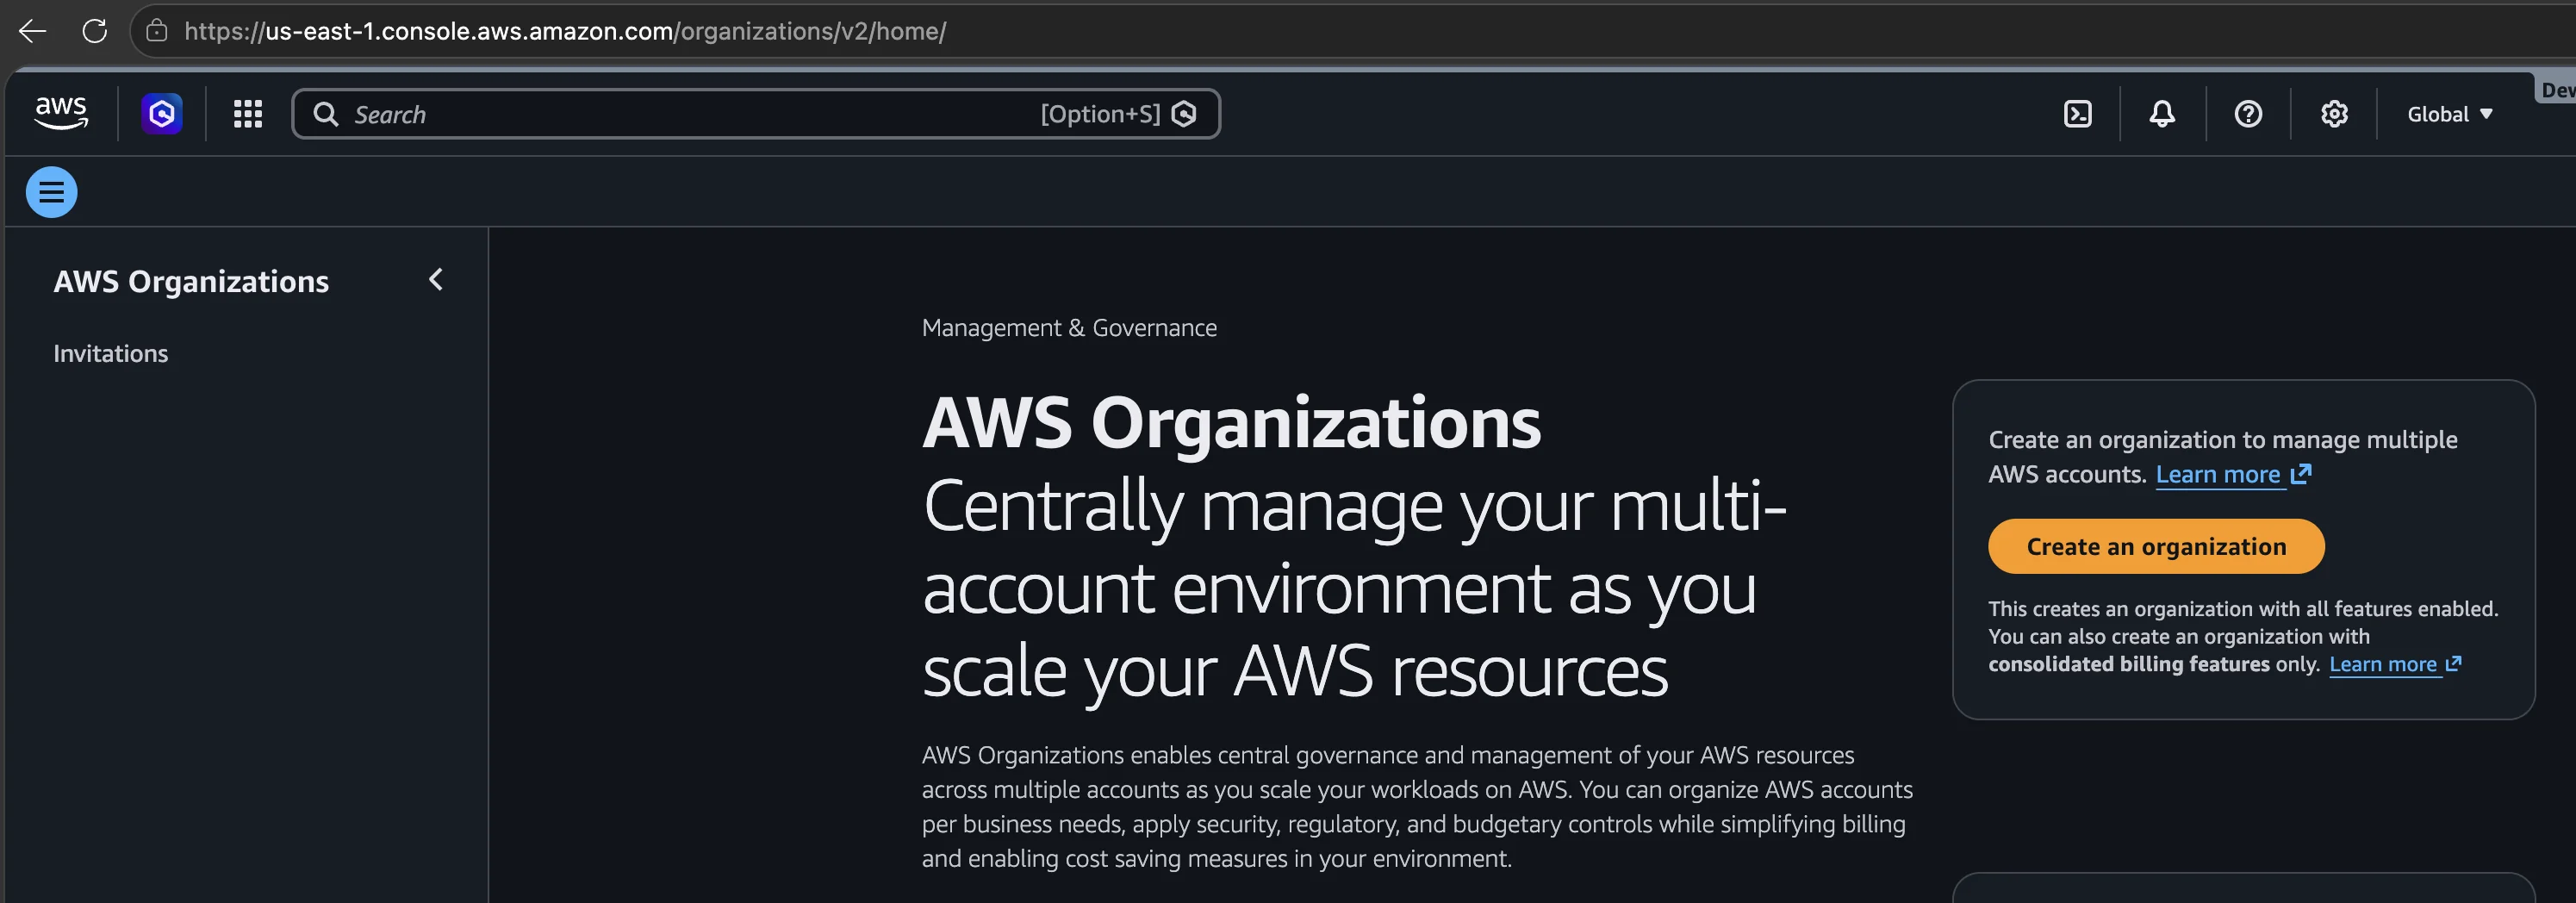Toggle the blue hamburger navigation button
This screenshot has height=903, width=2576.
coord(51,192)
